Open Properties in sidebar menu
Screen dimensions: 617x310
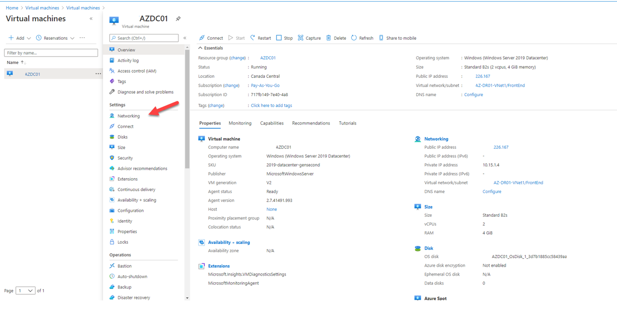coord(127,232)
